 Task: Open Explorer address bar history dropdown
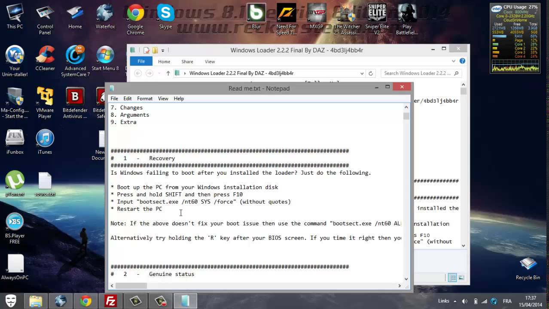coord(362,73)
